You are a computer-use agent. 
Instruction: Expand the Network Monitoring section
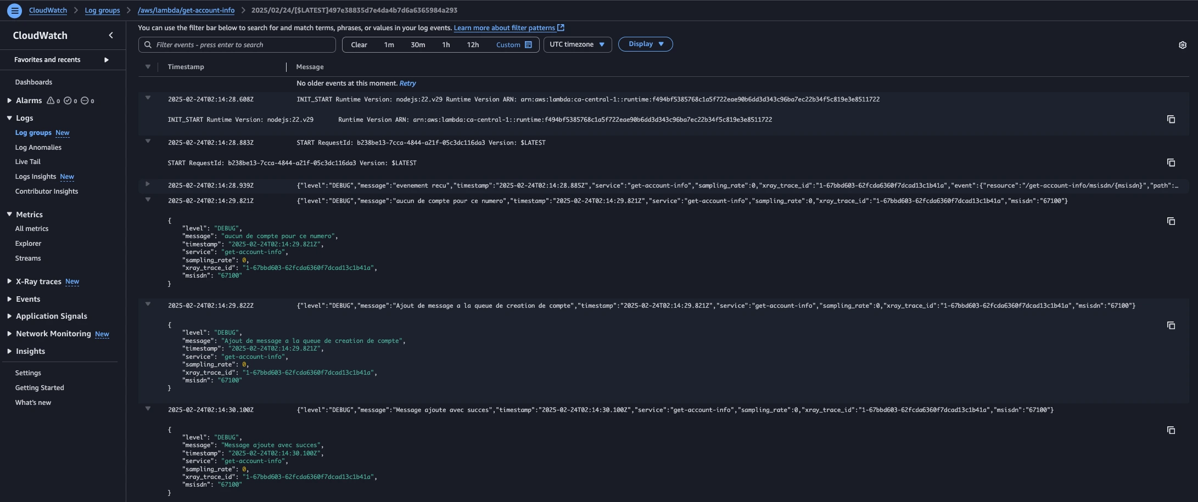(x=9, y=334)
